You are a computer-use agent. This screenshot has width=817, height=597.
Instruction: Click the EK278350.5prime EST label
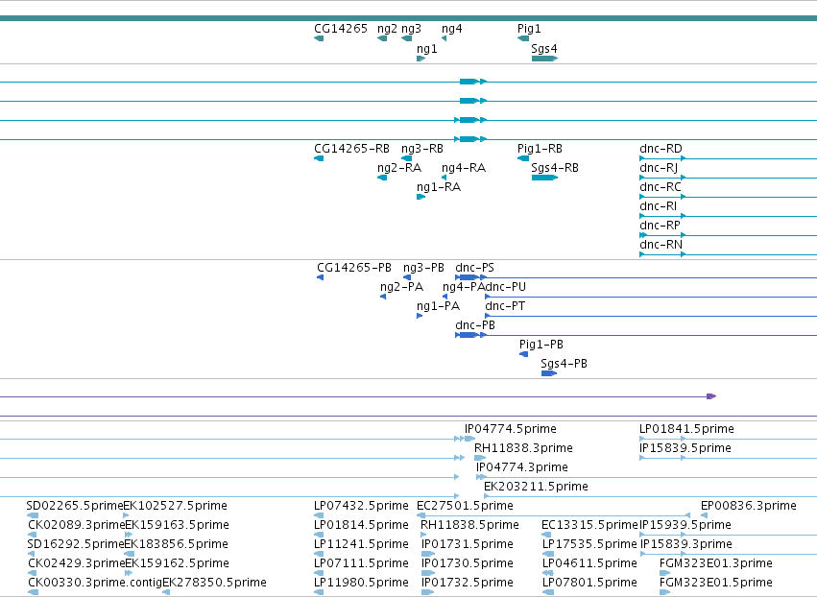pyautogui.click(x=215, y=583)
